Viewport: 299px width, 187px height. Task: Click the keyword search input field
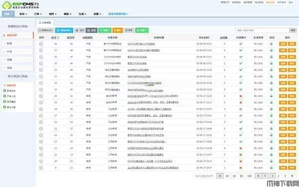pyautogui.click(x=262, y=30)
